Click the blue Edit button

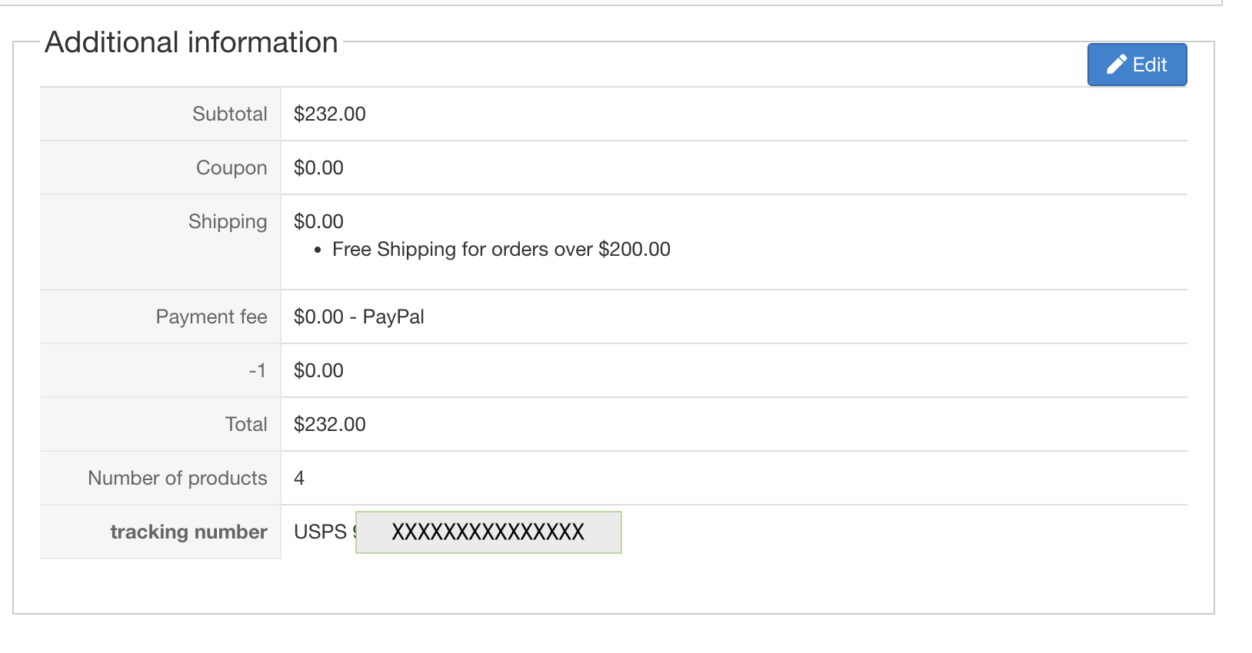coord(1137,65)
